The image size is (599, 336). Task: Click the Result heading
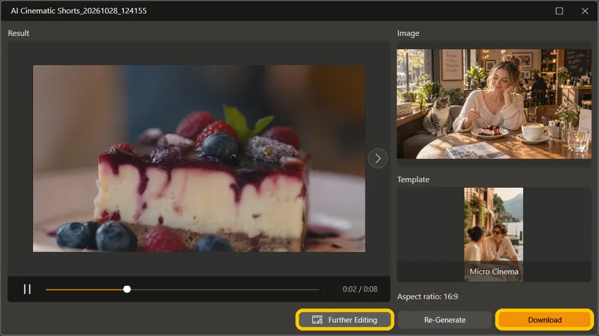[x=19, y=33]
